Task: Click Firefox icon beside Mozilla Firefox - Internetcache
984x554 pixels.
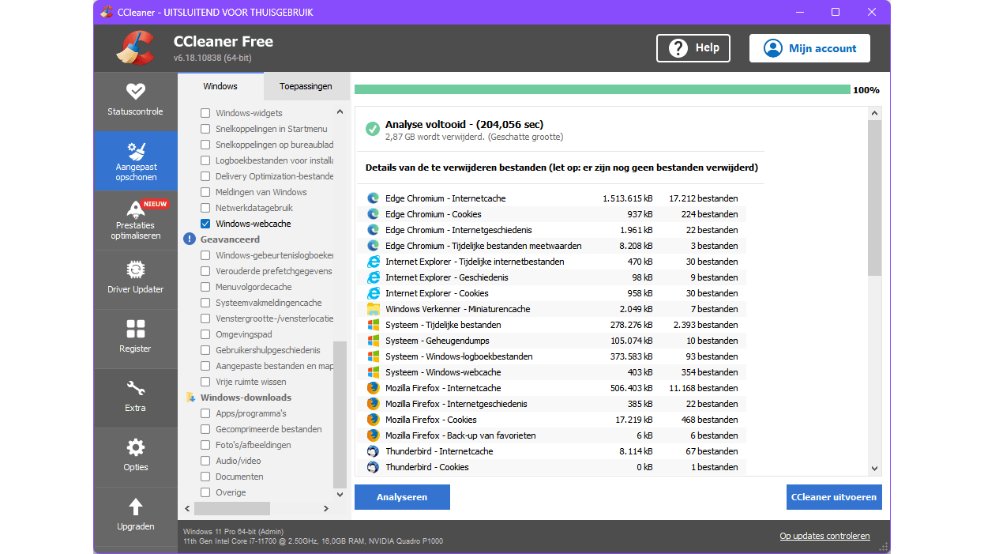Action: [374, 388]
